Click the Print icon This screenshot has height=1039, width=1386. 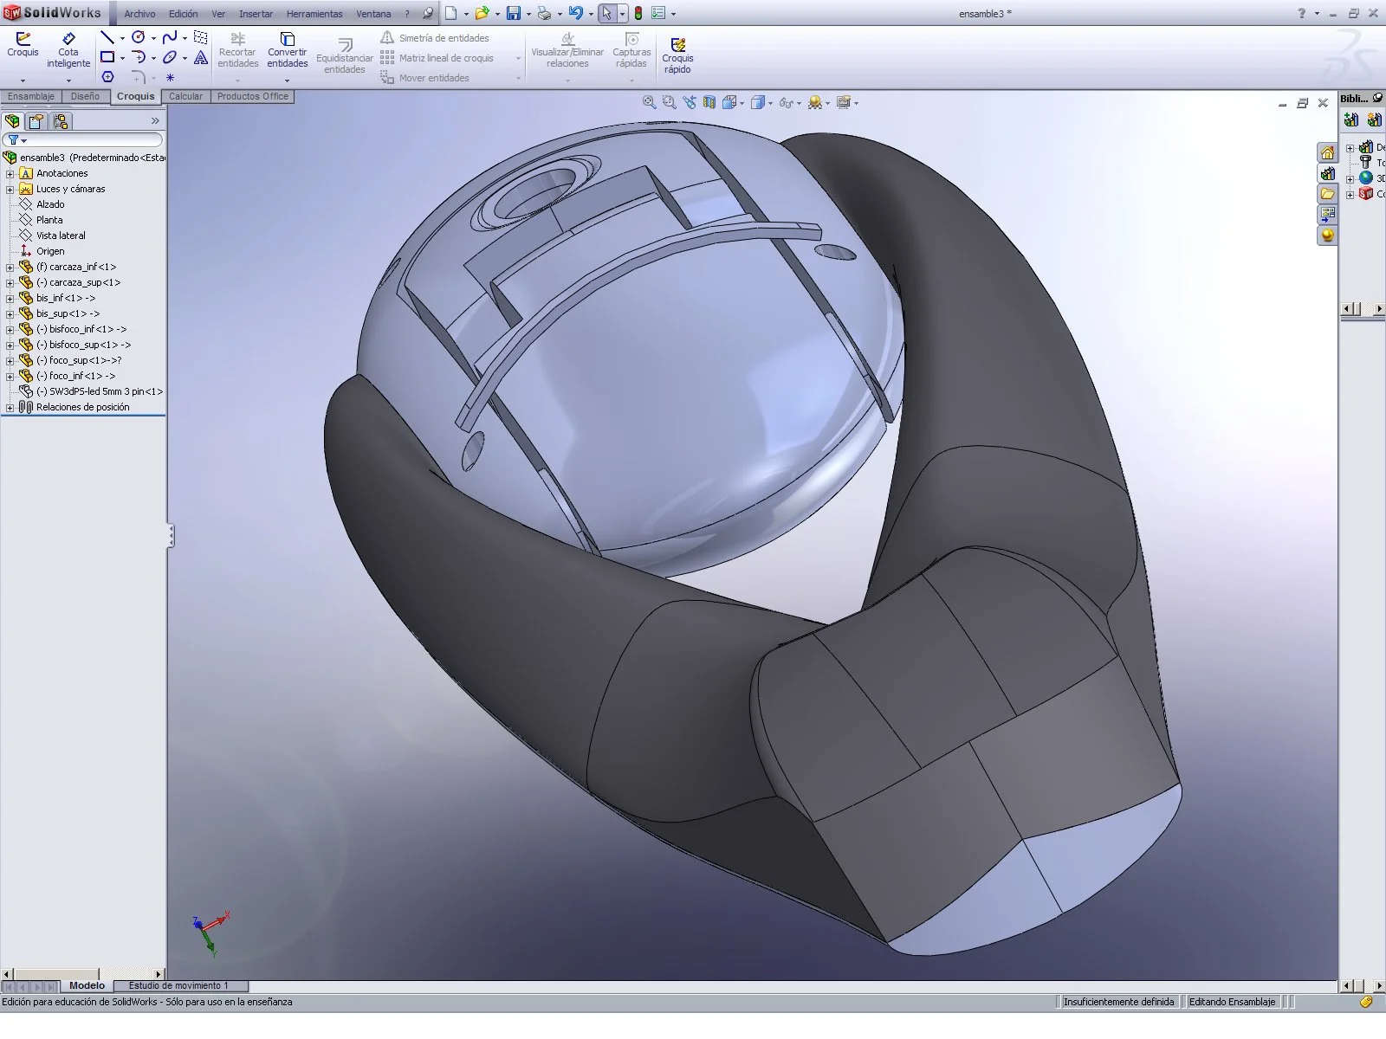click(x=544, y=13)
